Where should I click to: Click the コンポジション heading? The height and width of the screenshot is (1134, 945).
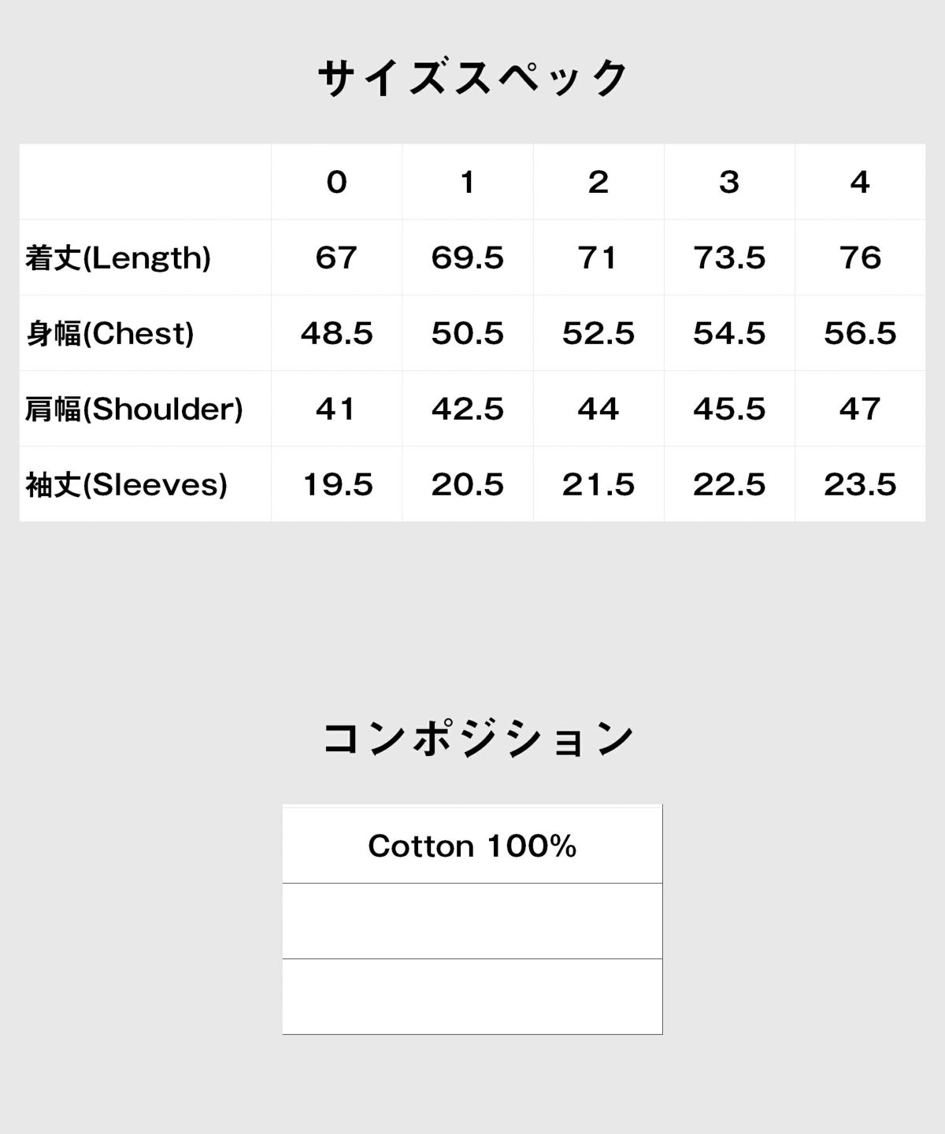click(478, 739)
